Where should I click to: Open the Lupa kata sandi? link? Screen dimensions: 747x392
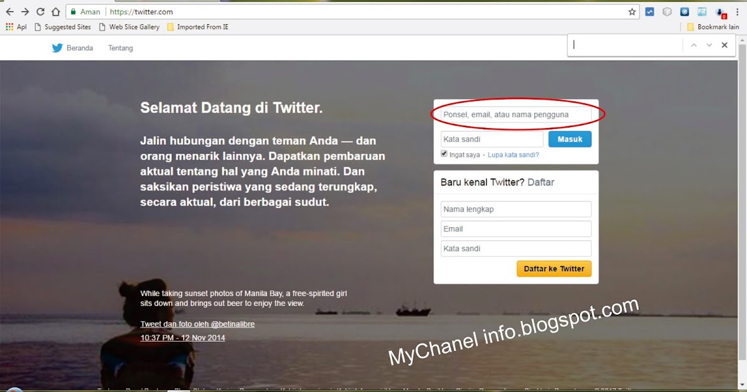pyautogui.click(x=514, y=154)
